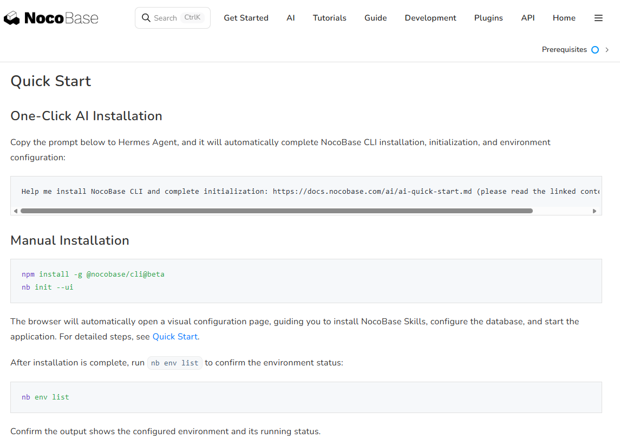Image resolution: width=620 pixels, height=445 pixels.
Task: Click the "One-Click AI Installation" heading
Action: pos(86,116)
